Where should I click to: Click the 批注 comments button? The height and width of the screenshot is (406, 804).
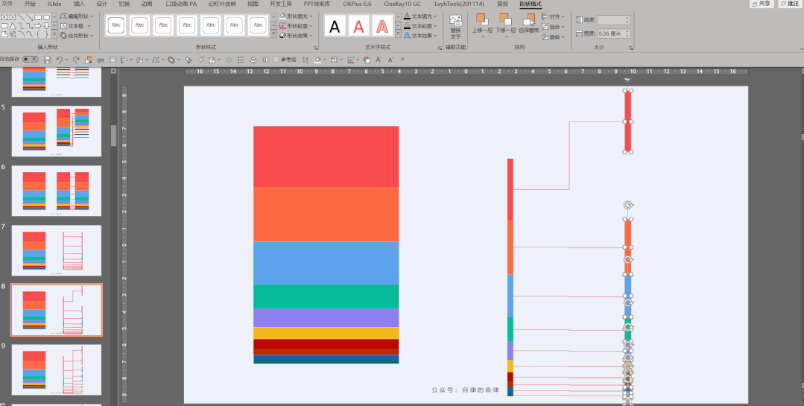(790, 4)
